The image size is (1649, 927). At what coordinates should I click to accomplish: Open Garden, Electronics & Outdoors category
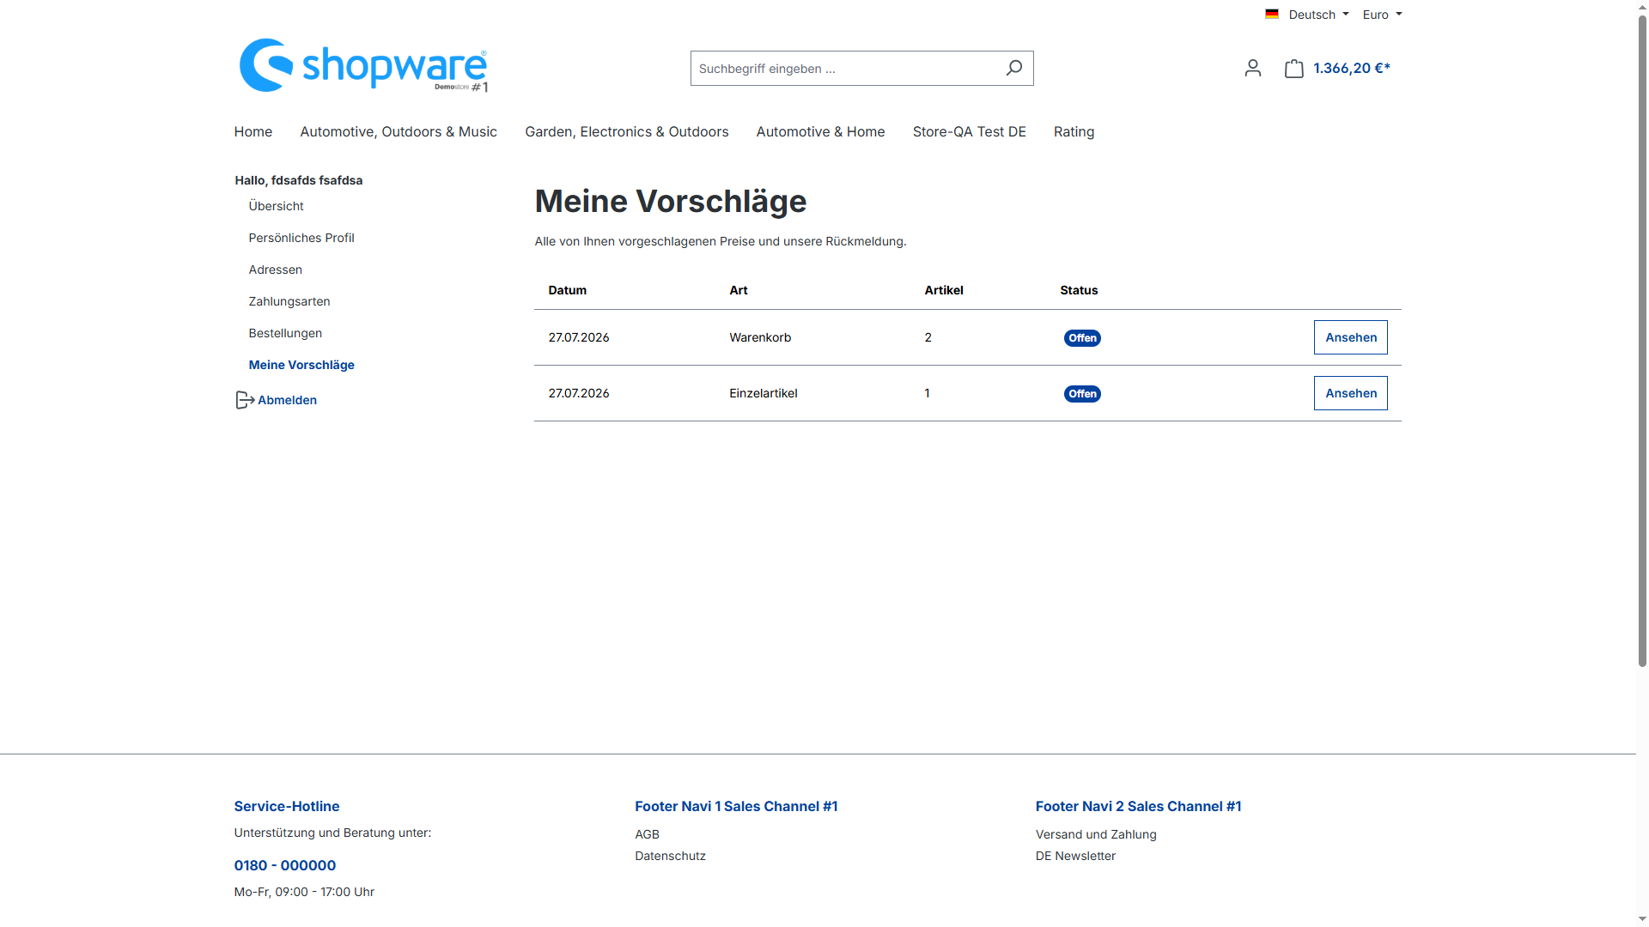[x=626, y=131]
